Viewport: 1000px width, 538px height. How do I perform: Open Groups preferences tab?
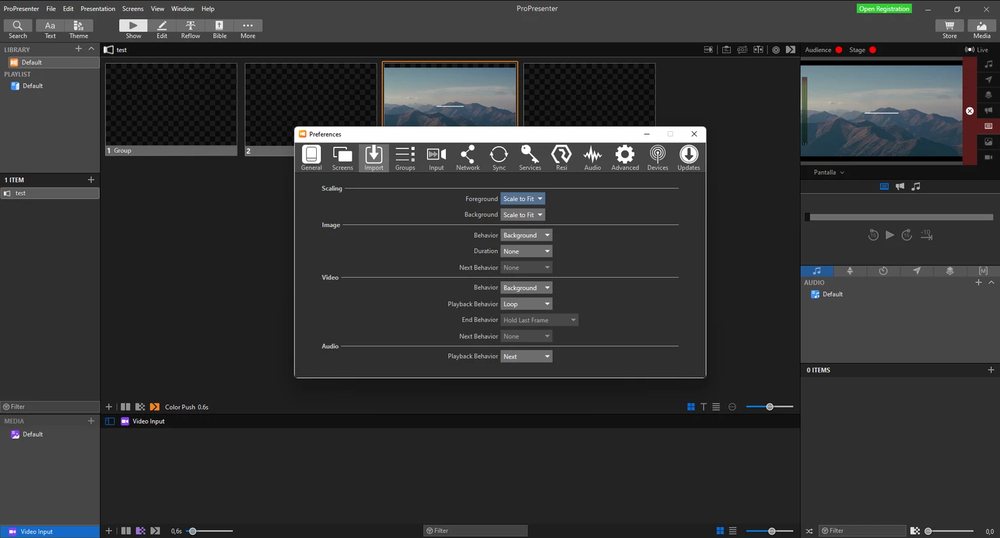(405, 158)
